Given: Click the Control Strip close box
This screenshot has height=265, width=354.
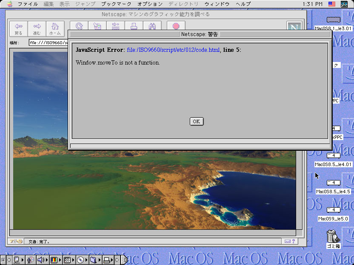Looking at the screenshot, I should [3, 260].
